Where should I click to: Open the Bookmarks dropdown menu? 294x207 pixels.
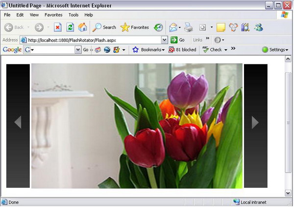click(x=153, y=50)
